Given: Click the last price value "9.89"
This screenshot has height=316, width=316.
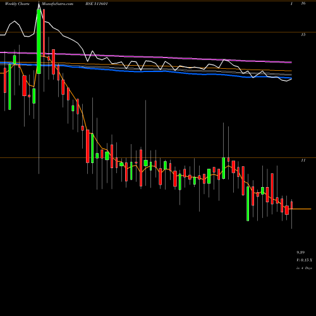Looking at the screenshot, I should pos(301,252).
